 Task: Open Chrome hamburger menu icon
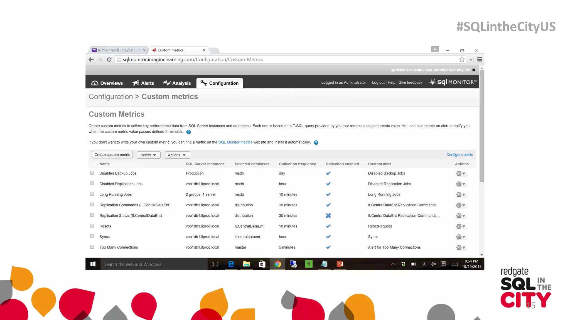click(x=479, y=59)
